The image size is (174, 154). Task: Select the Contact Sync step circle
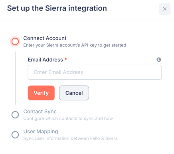click(15, 115)
